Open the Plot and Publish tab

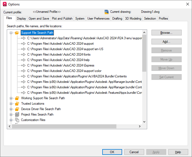pyautogui.click(x=62, y=19)
